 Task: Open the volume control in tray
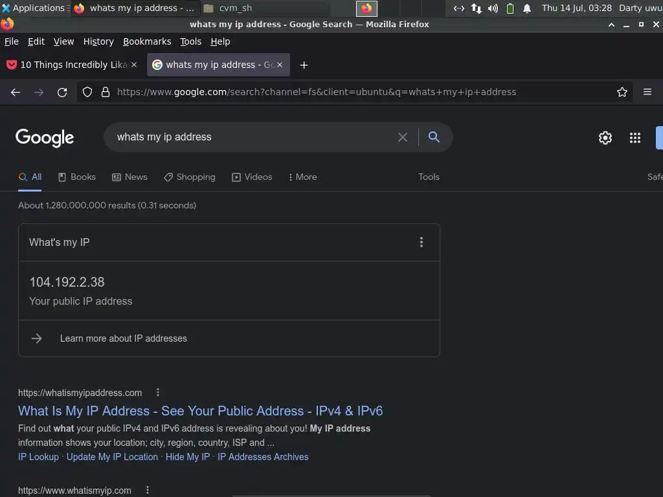[x=493, y=8]
